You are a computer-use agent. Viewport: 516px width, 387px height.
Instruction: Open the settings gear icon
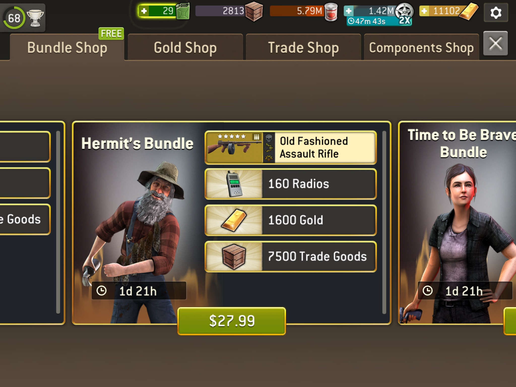tap(496, 12)
